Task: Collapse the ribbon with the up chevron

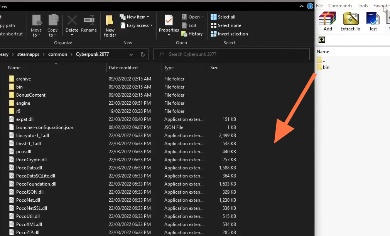Action: [301, 7]
